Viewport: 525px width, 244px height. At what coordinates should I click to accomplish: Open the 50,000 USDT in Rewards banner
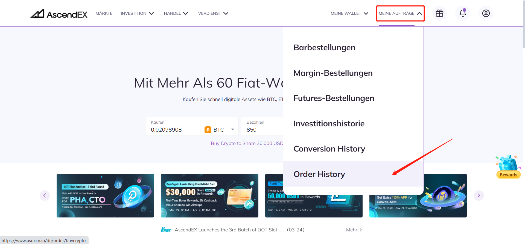[x=314, y=206]
